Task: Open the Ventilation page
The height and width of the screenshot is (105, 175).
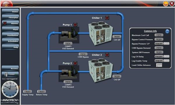Action: 10,35
